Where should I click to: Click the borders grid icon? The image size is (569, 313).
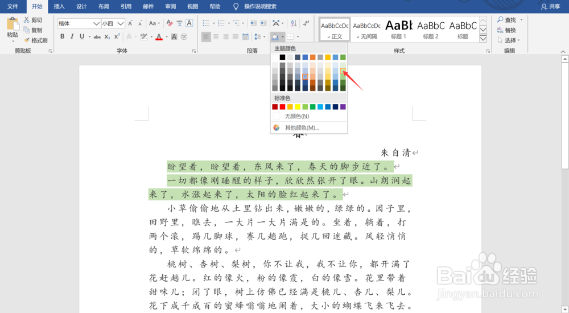[290, 36]
